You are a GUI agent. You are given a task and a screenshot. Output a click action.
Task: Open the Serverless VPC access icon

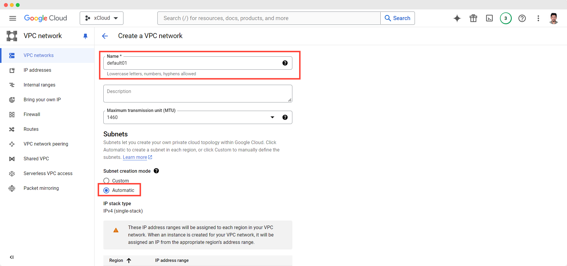click(x=12, y=174)
